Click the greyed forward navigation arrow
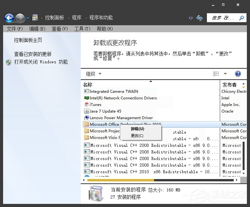This screenshot has height=207, width=250. click(x=20, y=18)
